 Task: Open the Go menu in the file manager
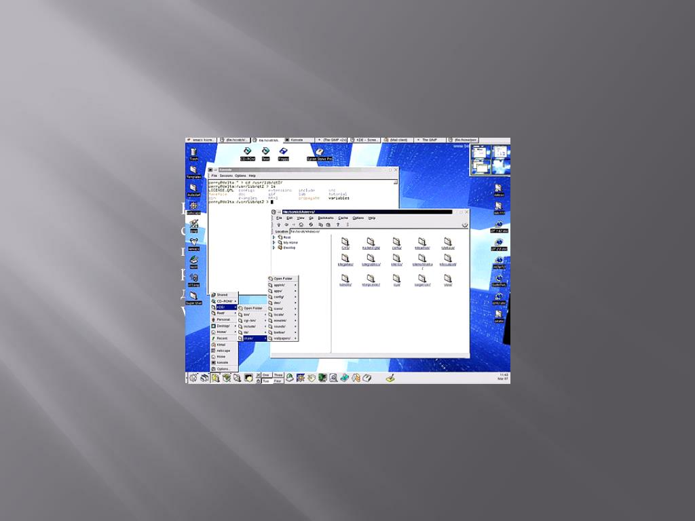[311, 218]
